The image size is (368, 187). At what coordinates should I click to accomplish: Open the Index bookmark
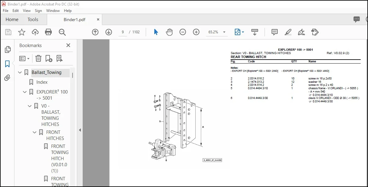[42, 82]
